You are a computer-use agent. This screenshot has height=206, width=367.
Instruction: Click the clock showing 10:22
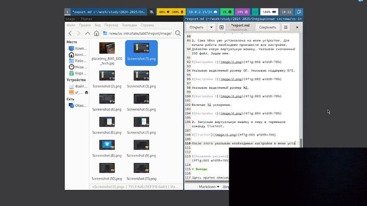point(287,11)
